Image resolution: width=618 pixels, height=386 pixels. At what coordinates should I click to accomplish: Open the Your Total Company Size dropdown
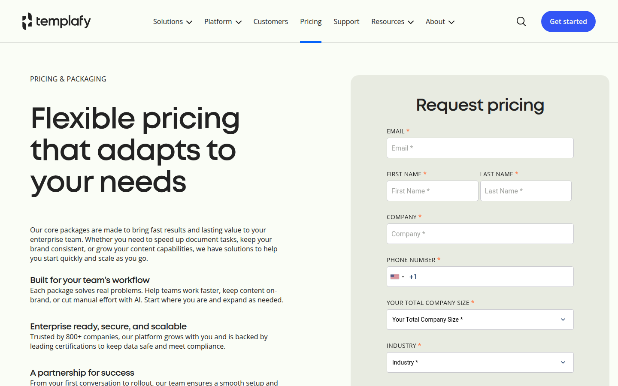click(480, 320)
